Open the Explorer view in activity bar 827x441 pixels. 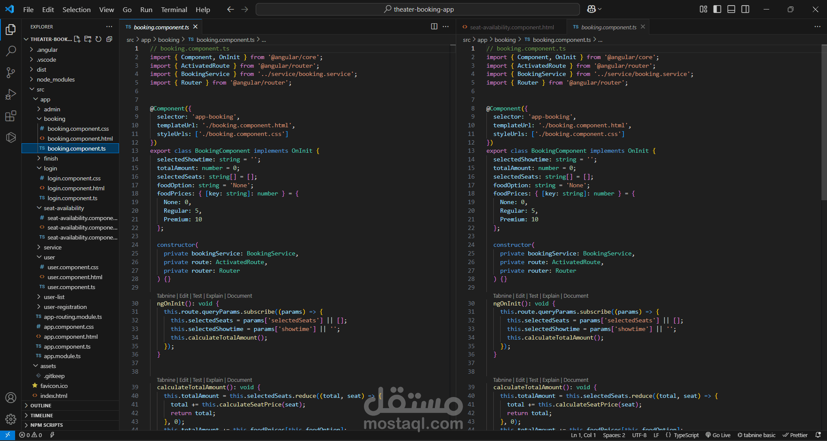(x=11, y=29)
